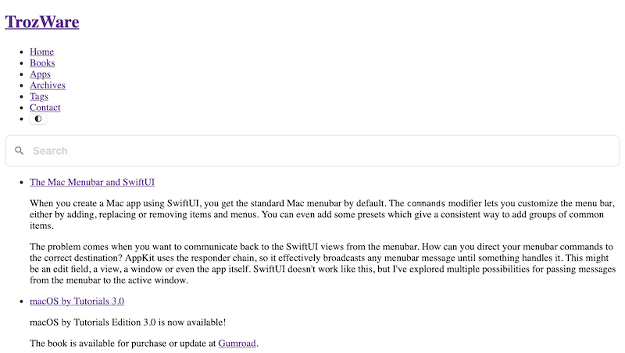Click the search magnifier icon
The image size is (625, 353).
coord(20,151)
